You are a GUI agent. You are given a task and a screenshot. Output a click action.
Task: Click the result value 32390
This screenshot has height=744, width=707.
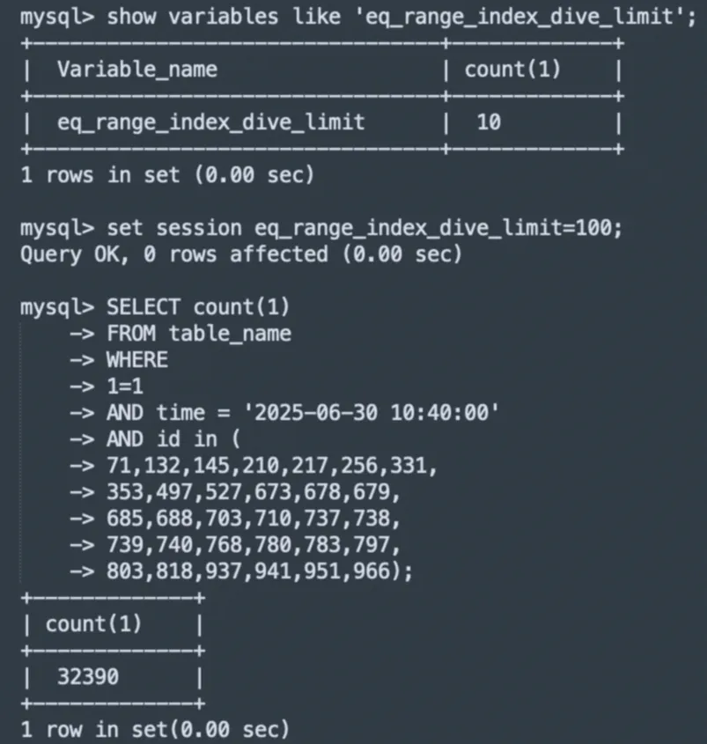[x=88, y=676]
